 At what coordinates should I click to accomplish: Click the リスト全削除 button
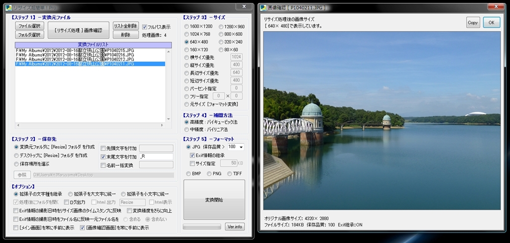pos(125,26)
